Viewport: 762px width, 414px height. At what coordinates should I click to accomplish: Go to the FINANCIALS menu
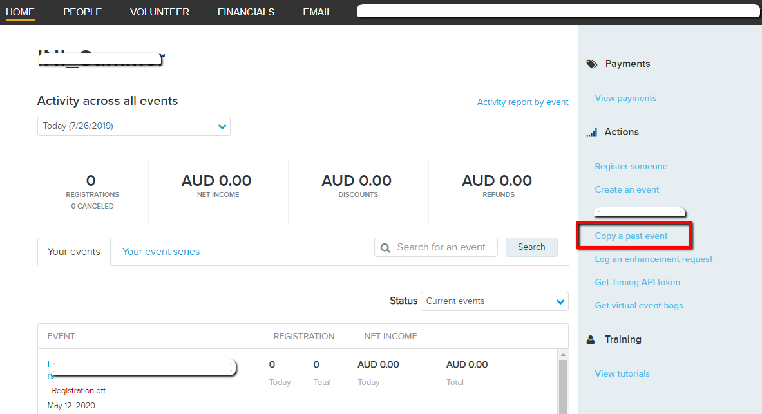coord(246,12)
